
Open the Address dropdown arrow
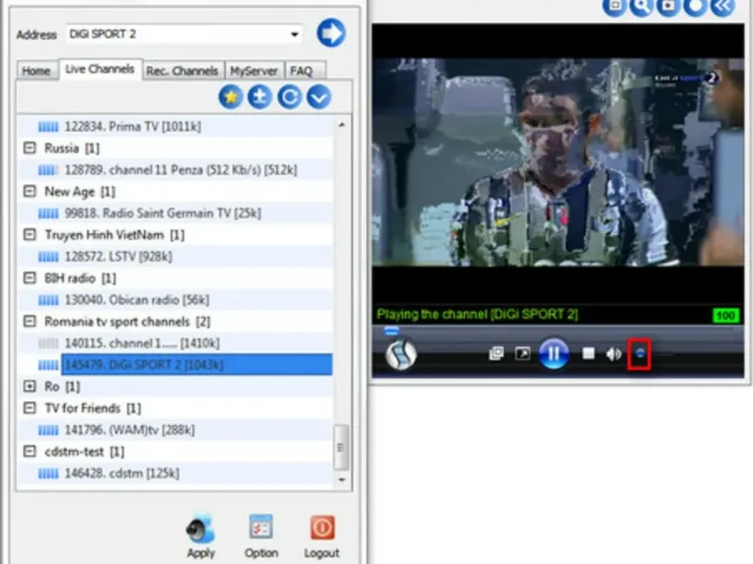[x=295, y=34]
